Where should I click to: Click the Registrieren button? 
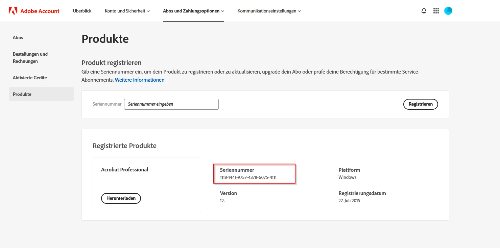(x=421, y=104)
